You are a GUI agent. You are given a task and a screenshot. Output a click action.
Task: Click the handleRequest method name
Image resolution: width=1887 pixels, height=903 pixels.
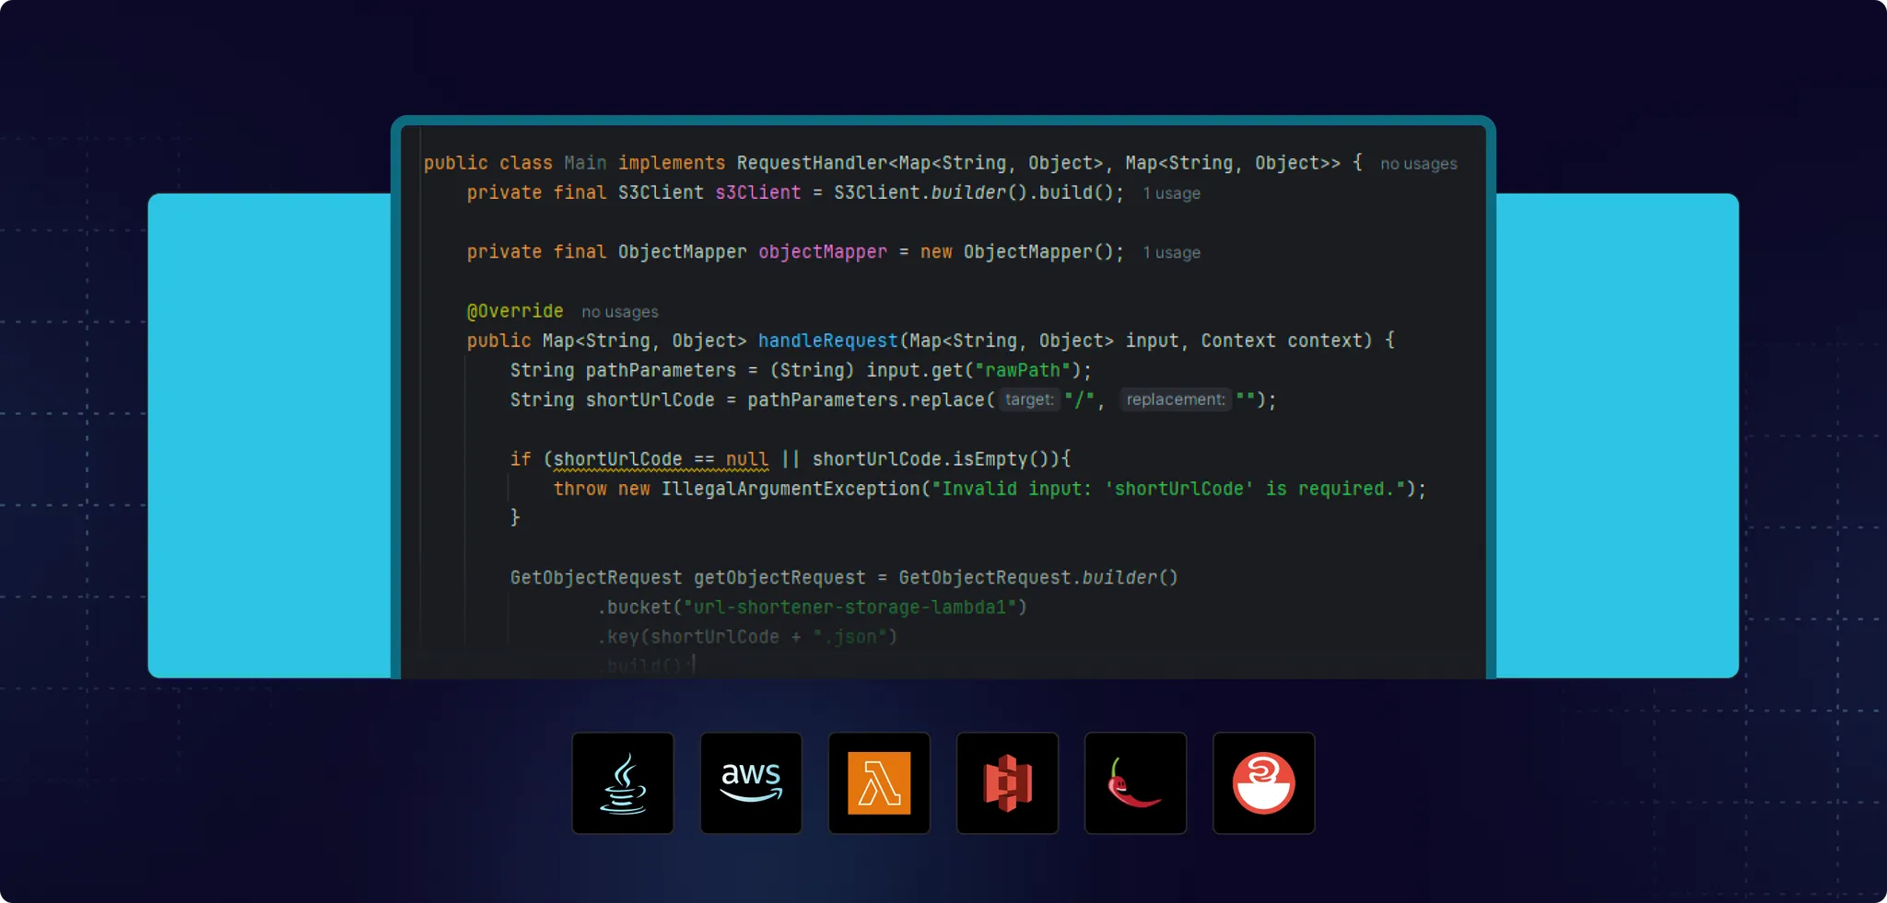827,341
